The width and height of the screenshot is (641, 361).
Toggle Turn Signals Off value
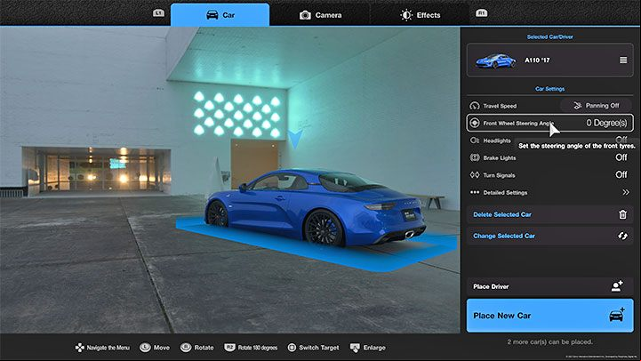click(621, 174)
